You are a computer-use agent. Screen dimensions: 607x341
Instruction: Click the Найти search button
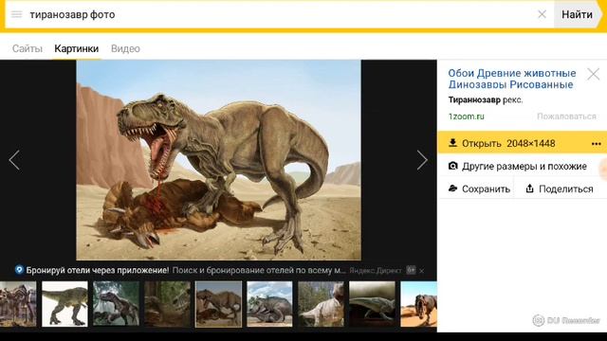(x=577, y=14)
